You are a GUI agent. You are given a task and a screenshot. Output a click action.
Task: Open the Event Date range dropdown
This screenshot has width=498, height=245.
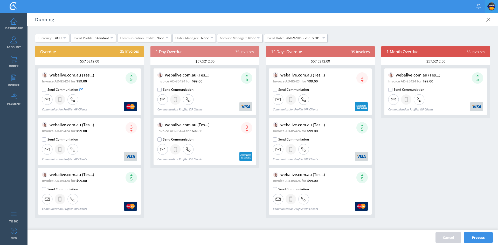click(296, 38)
